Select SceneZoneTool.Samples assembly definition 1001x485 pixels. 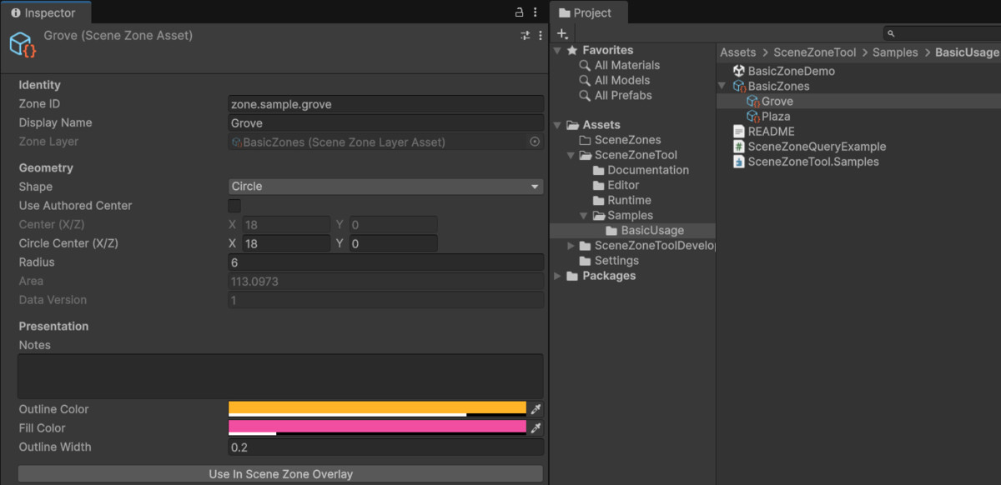[x=805, y=161]
